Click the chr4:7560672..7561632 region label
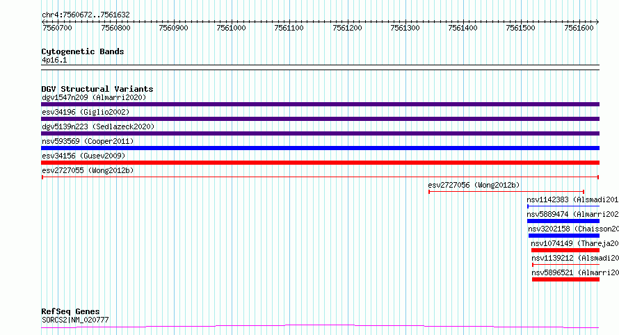Screen dimensions: 619x335 point(86,15)
